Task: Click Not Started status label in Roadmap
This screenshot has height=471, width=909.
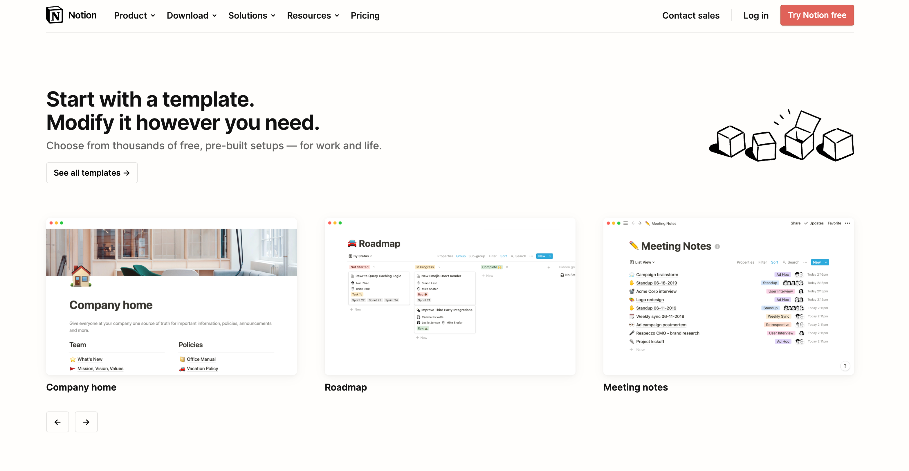Action: [359, 267]
